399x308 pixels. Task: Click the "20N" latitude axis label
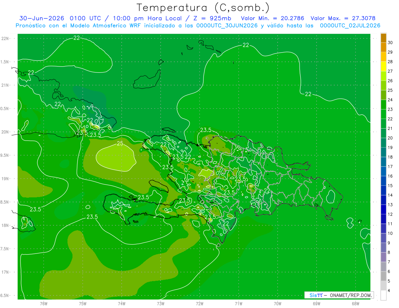click(5, 132)
